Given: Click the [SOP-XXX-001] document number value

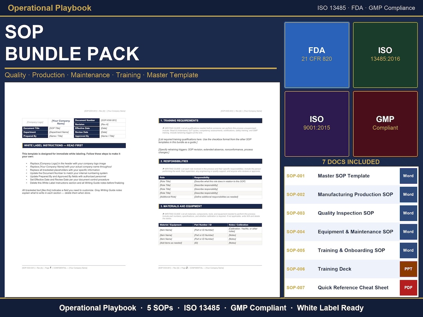Looking at the screenshot, I should (x=113, y=120).
